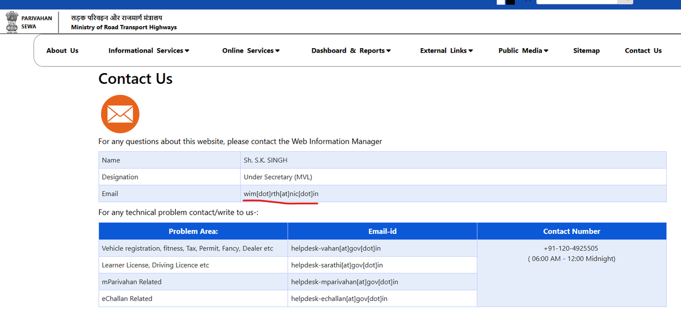Click helpdesk-echallan[at]gov[dot]in email

pos(339,299)
